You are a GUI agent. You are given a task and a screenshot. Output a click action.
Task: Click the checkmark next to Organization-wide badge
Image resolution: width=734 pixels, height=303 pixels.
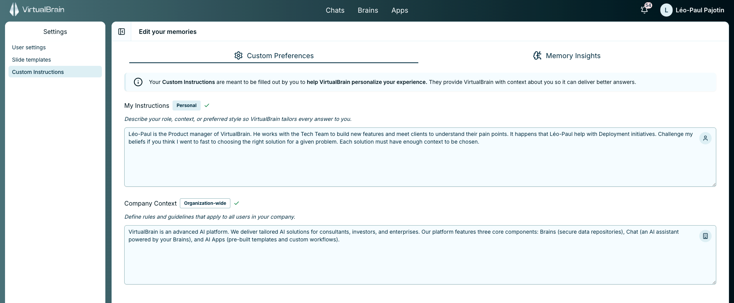click(237, 203)
